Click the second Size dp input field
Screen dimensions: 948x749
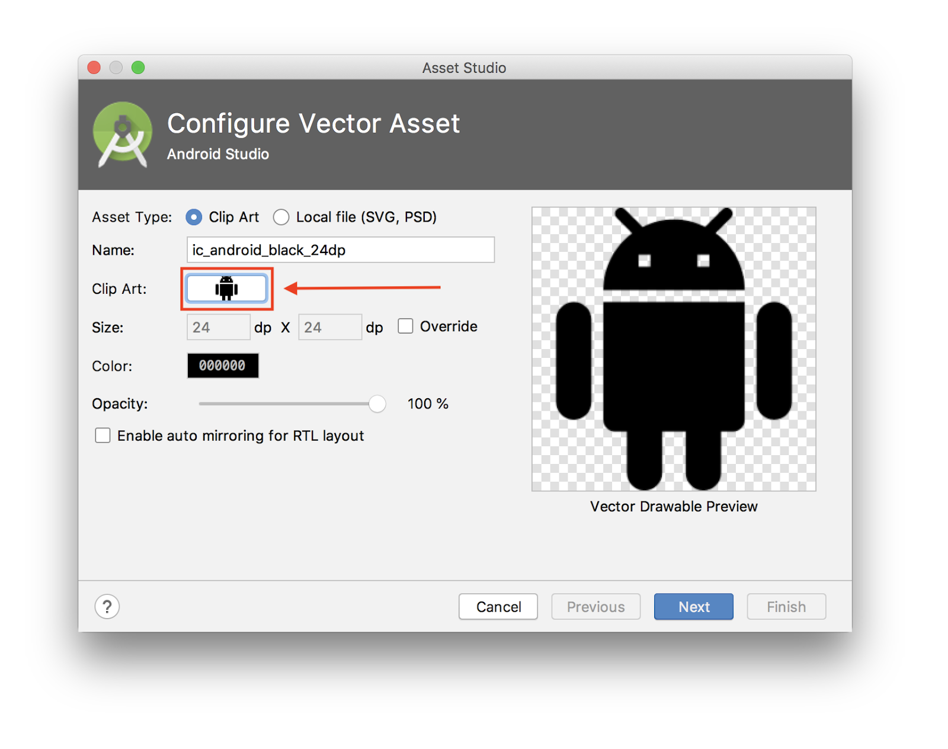(x=329, y=327)
